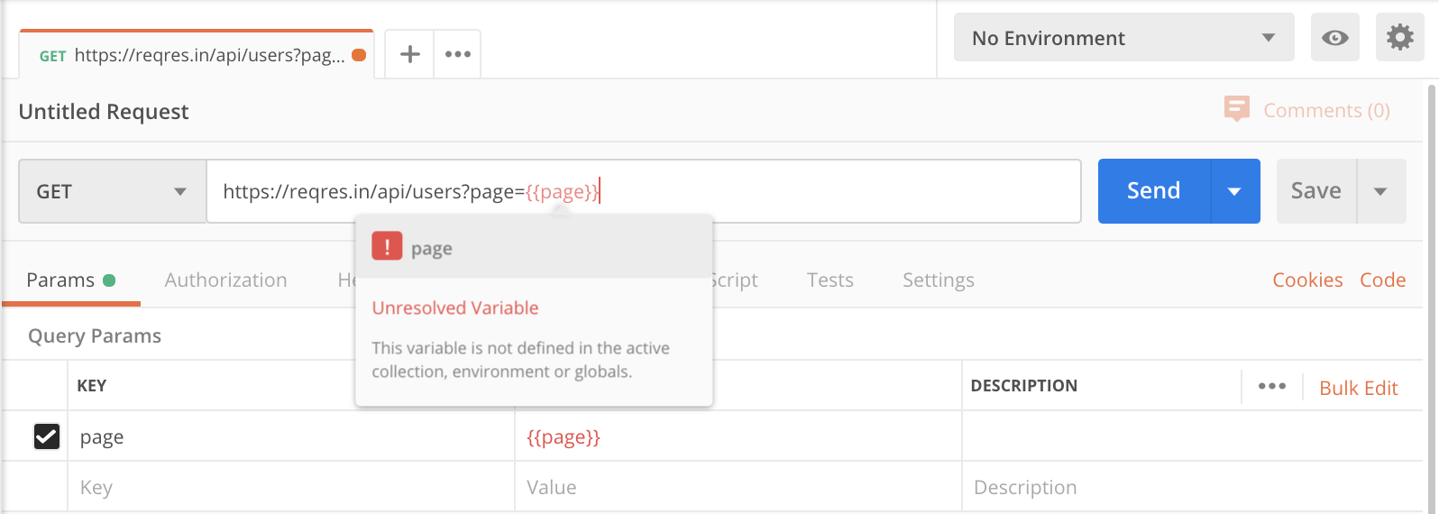
Task: Open the Settings tab
Action: (938, 280)
